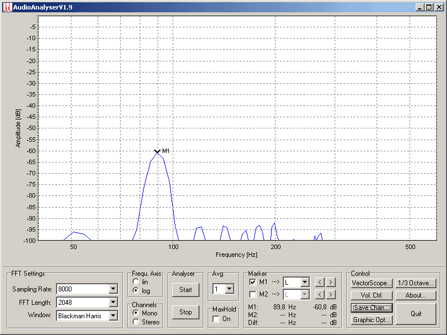Screen dimensions: 447x335
Task: Click the AudioAnalyser app icon in title bar
Action: coord(7,7)
